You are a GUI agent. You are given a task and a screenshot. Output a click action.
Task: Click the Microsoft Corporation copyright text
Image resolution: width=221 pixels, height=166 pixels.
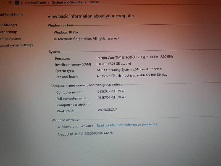click(x=87, y=38)
